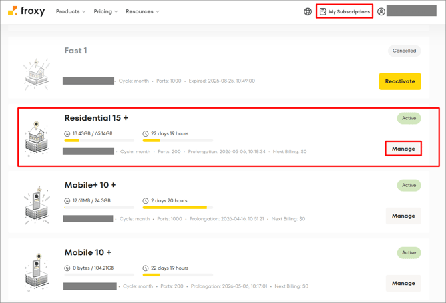The height and width of the screenshot is (303, 446).
Task: Open My Subscriptions page
Action: (x=344, y=11)
